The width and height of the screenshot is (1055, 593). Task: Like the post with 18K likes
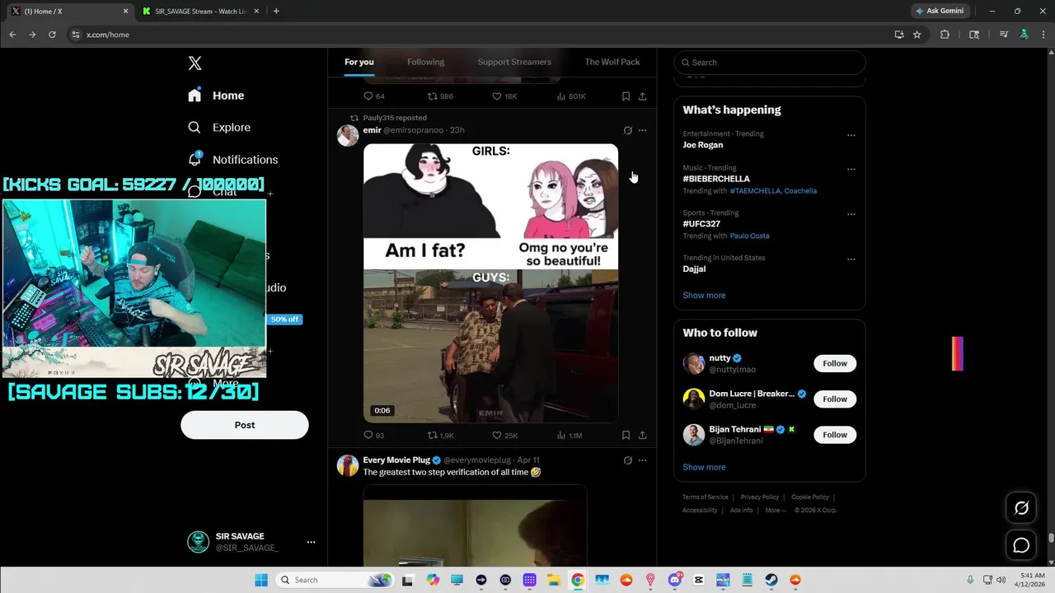coord(504,96)
